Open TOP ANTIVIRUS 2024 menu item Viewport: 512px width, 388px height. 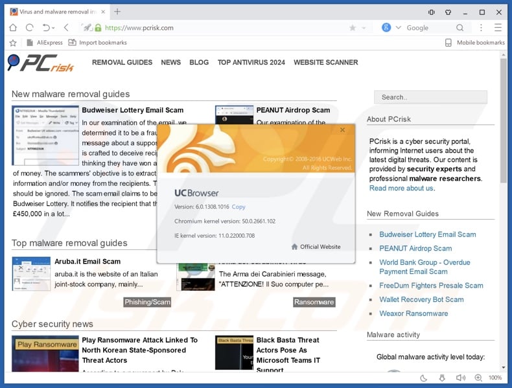click(251, 62)
